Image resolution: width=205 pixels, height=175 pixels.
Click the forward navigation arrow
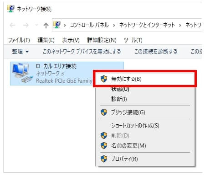pos(26,25)
